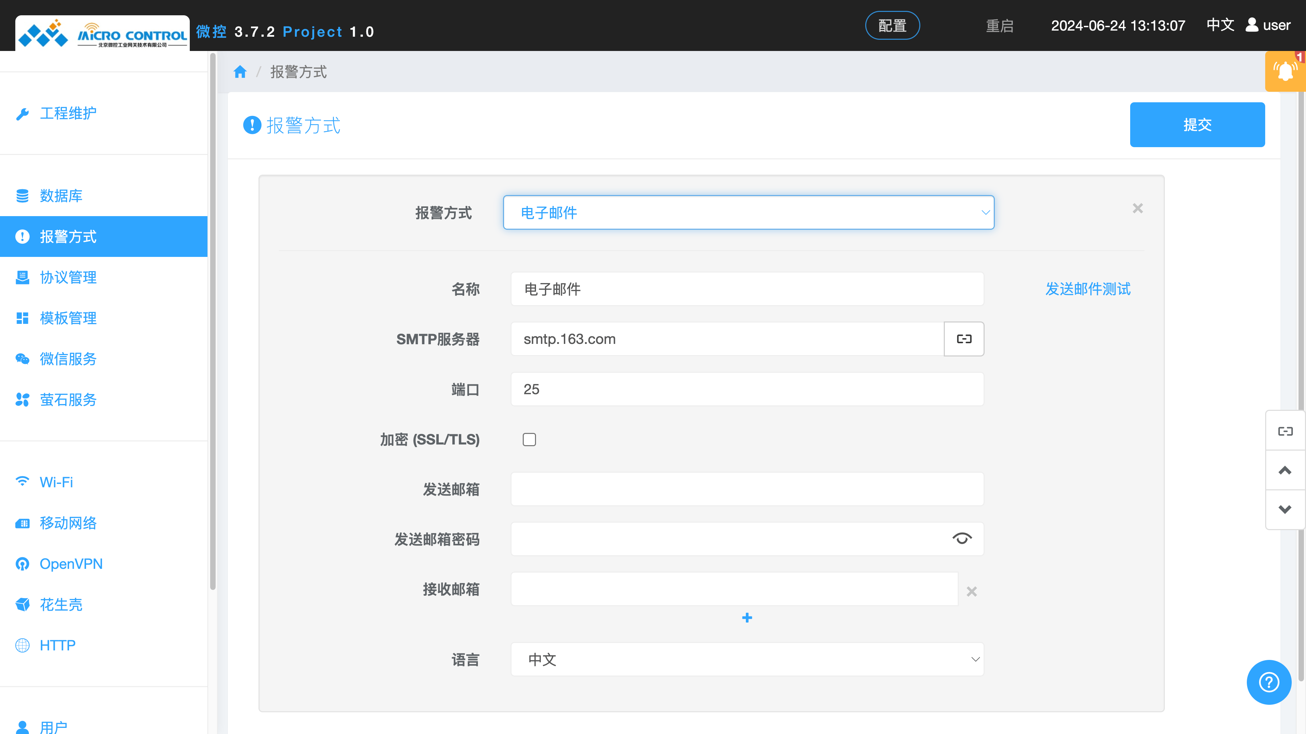Viewport: 1306px width, 734px height.
Task: Click the 发送邮箱 input field
Action: pyautogui.click(x=747, y=489)
